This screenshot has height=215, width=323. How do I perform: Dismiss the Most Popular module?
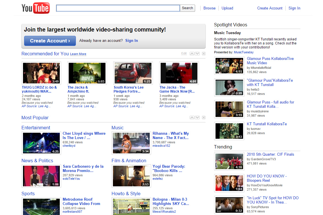pyautogui.click(x=203, y=117)
